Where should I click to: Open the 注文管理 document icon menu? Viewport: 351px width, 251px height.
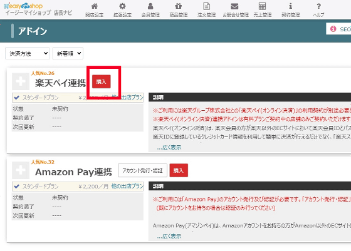[206, 10]
